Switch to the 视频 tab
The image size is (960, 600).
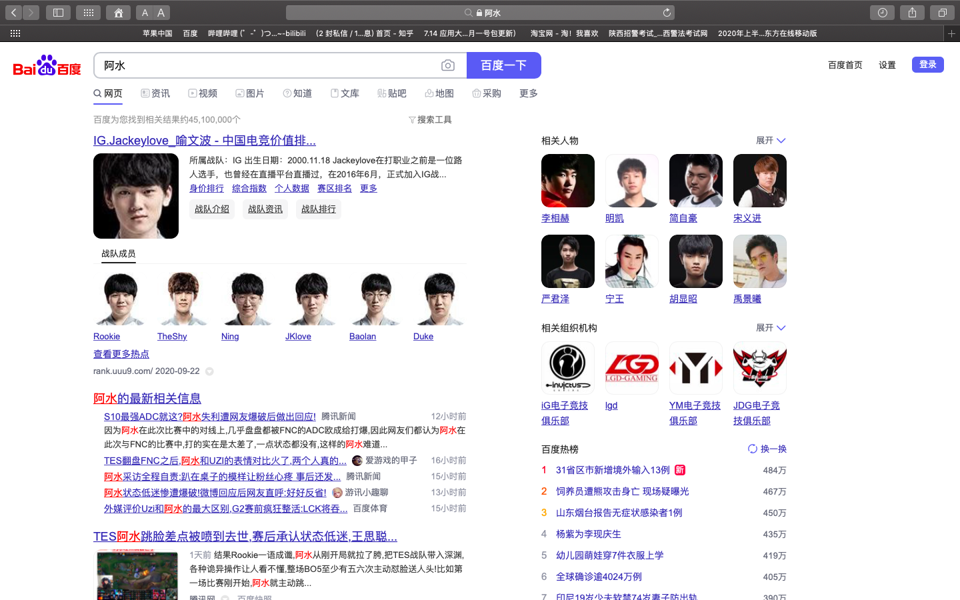coord(203,93)
